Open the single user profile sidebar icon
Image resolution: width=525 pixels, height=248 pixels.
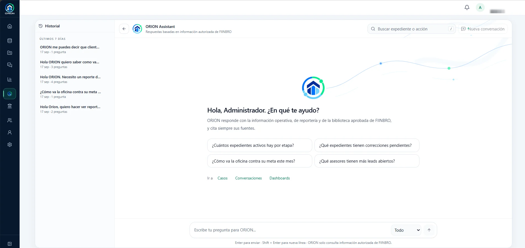coord(10,132)
